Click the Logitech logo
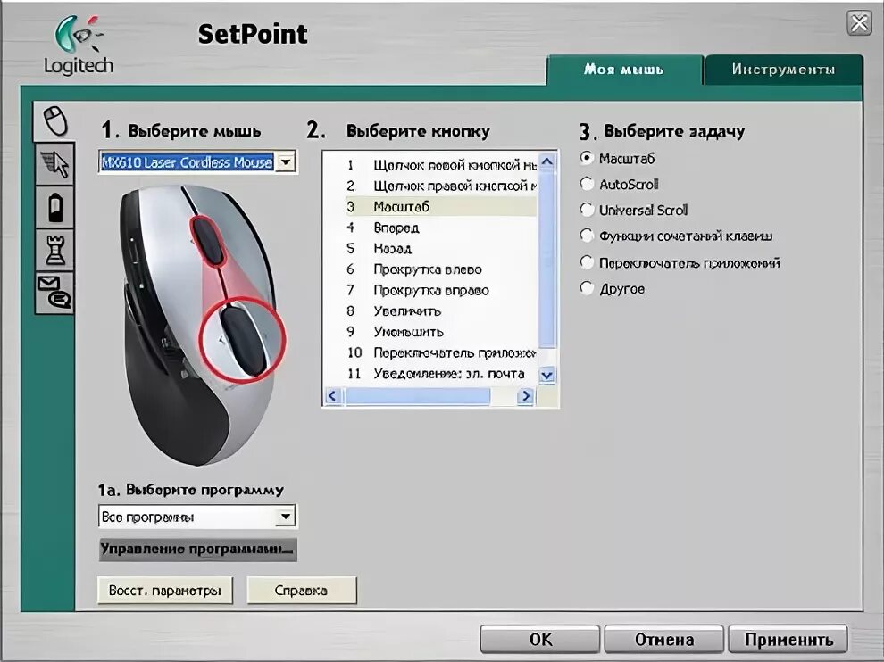 pyautogui.click(x=79, y=46)
